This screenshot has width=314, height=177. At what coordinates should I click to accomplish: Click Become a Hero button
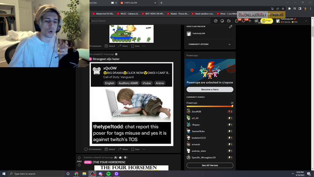[210, 89]
